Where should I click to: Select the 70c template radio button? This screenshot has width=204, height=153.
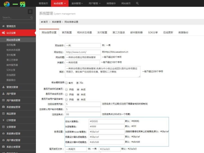point(78,83)
